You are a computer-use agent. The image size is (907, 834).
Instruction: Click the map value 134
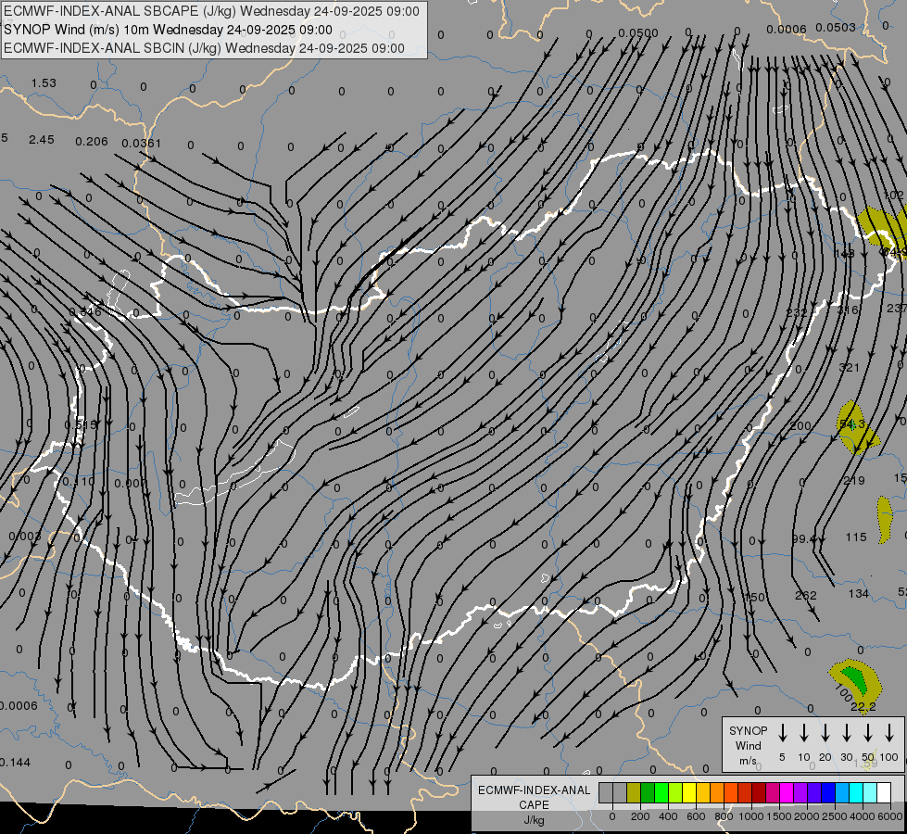click(859, 593)
